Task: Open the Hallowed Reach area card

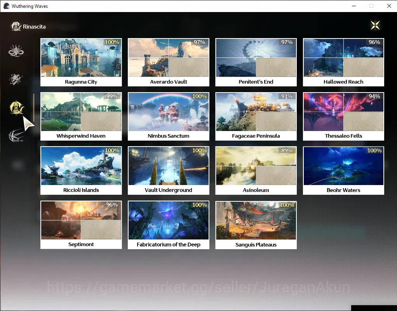Action: coord(343,62)
